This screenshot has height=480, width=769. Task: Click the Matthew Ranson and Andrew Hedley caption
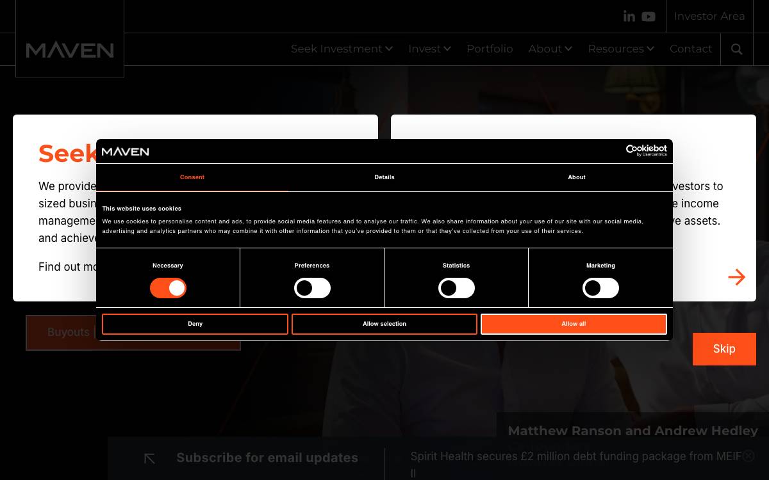pos(633,431)
